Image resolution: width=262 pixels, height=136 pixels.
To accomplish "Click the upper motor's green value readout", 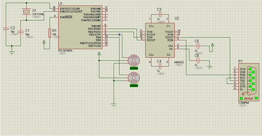I will point(134,68).
